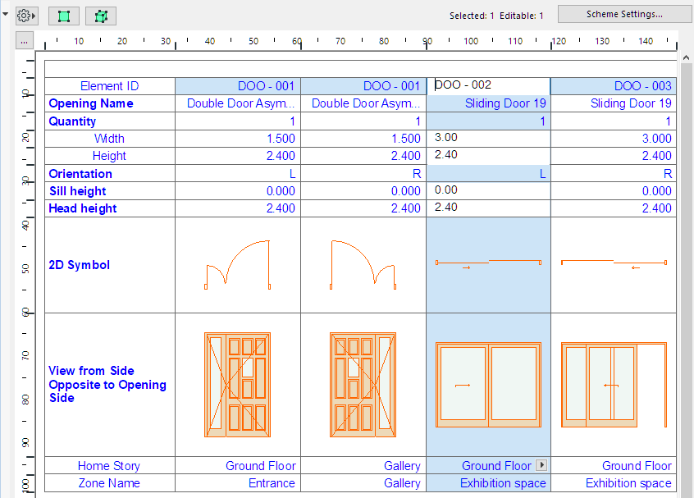Select the Quantity cell of the first DOO-001

(x=238, y=121)
